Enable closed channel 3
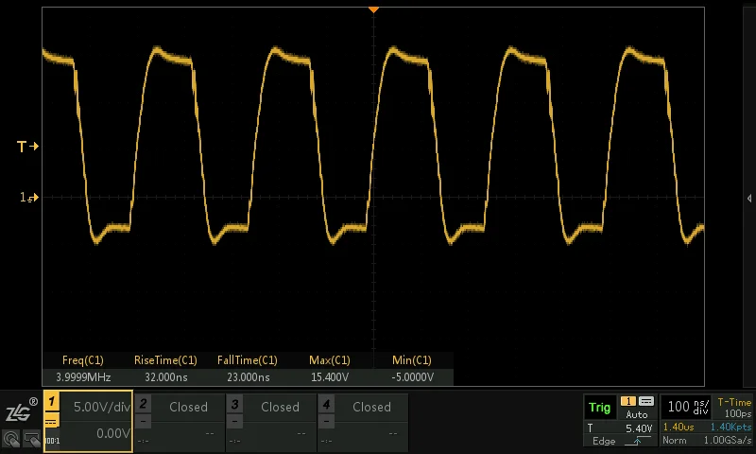756x454 pixels. click(x=280, y=408)
